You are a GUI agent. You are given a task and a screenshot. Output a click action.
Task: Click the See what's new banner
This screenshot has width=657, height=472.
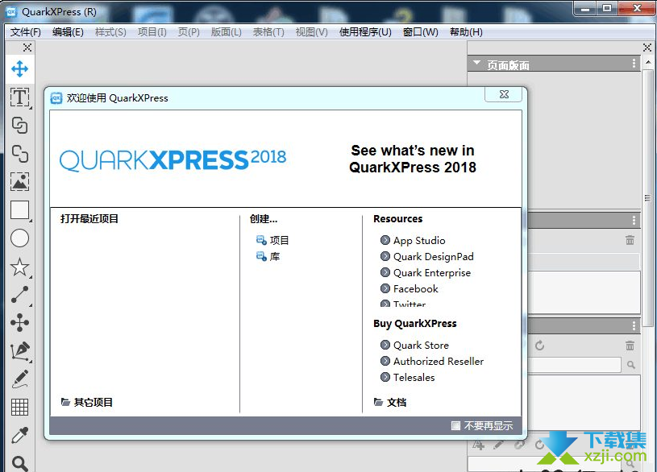click(413, 159)
